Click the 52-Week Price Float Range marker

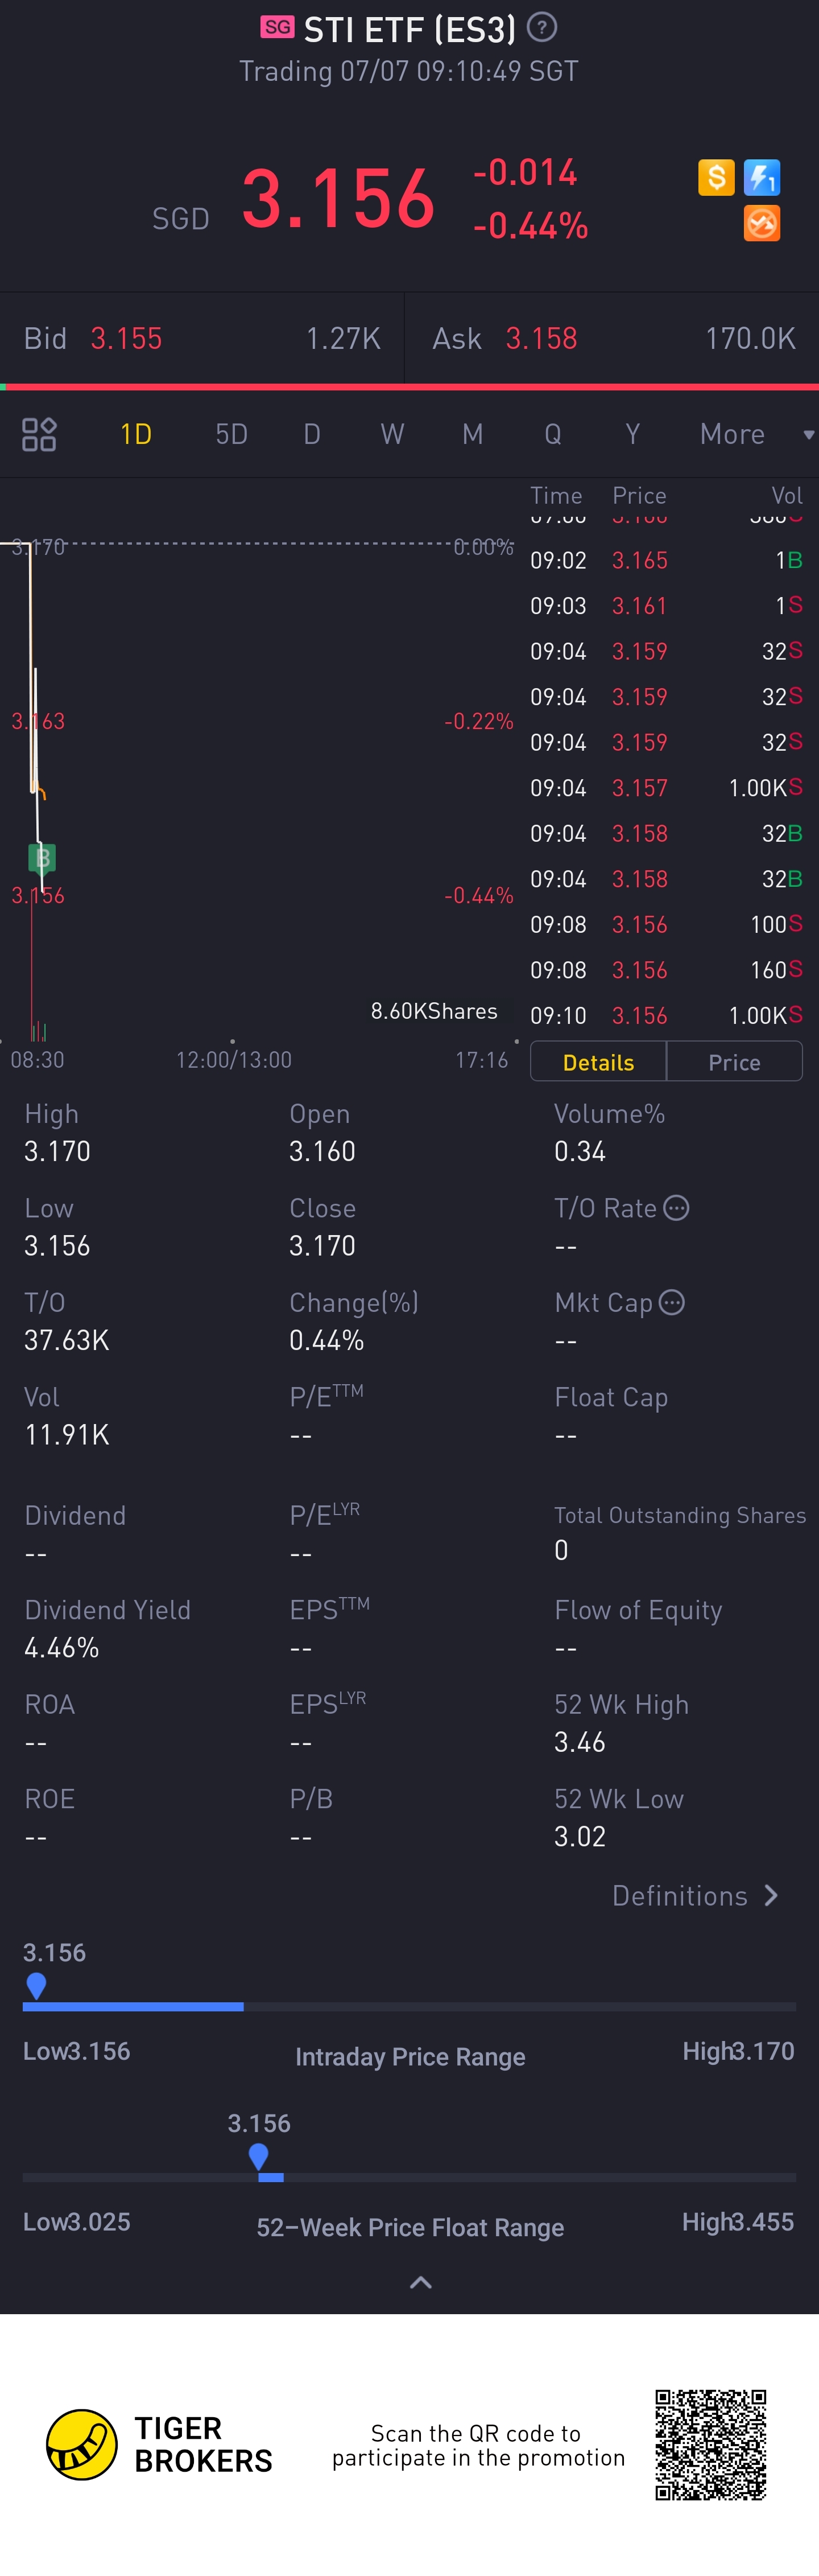tap(259, 2156)
